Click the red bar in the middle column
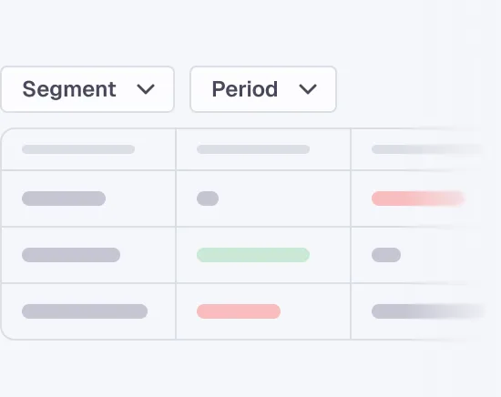This screenshot has width=501, height=397. pyautogui.click(x=239, y=311)
